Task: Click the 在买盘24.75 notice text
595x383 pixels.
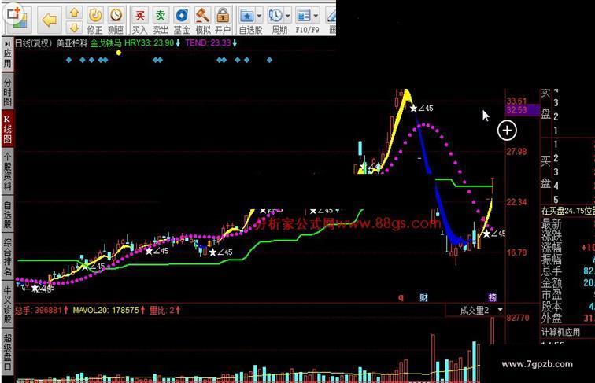Action: 567,211
